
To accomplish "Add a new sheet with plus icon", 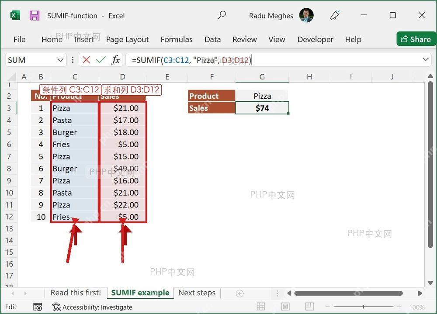I will point(239,293).
